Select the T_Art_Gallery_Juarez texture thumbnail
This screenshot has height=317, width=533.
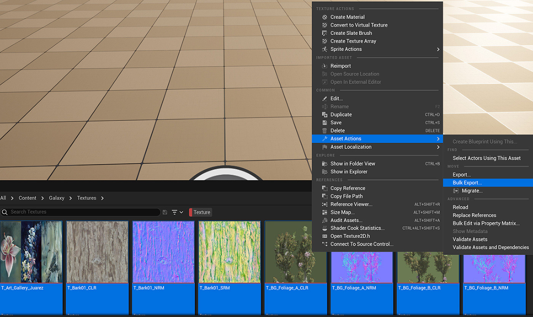[x=31, y=252]
